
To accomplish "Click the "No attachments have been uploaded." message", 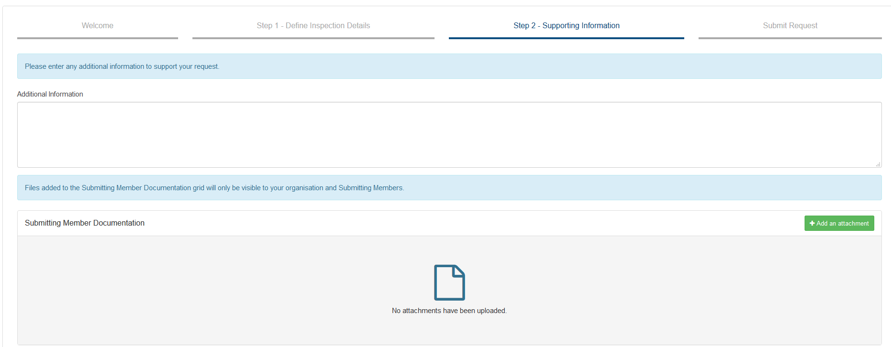I will coord(449,311).
